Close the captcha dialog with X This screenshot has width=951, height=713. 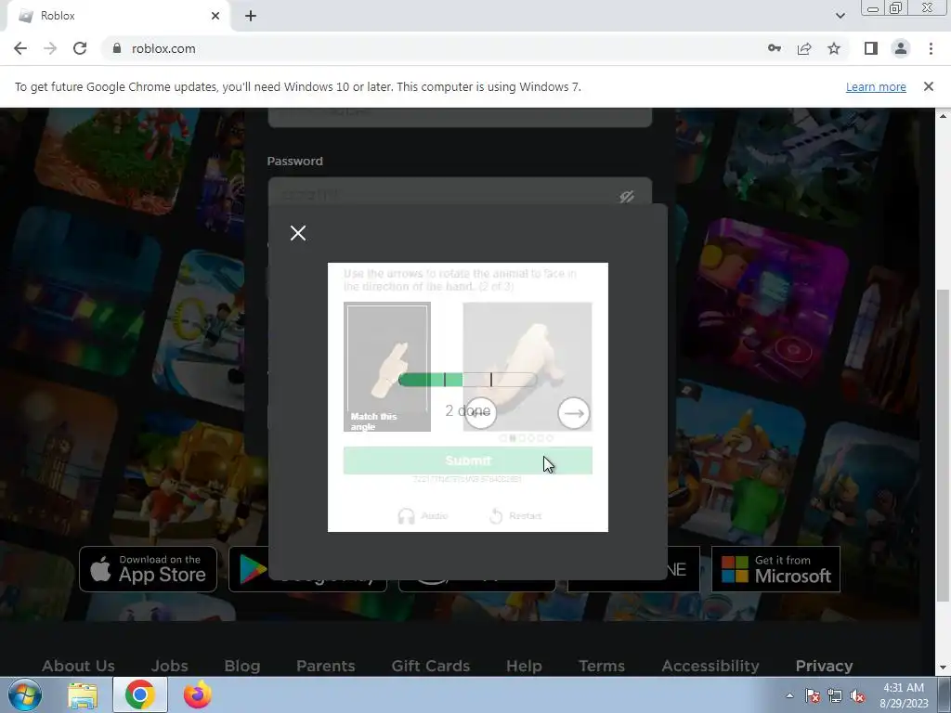click(298, 233)
